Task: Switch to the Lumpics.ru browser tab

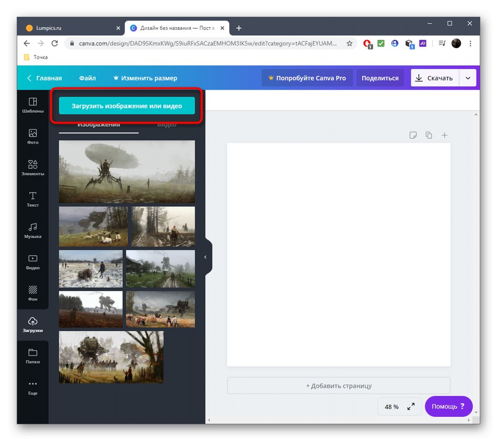Action: 71,28
